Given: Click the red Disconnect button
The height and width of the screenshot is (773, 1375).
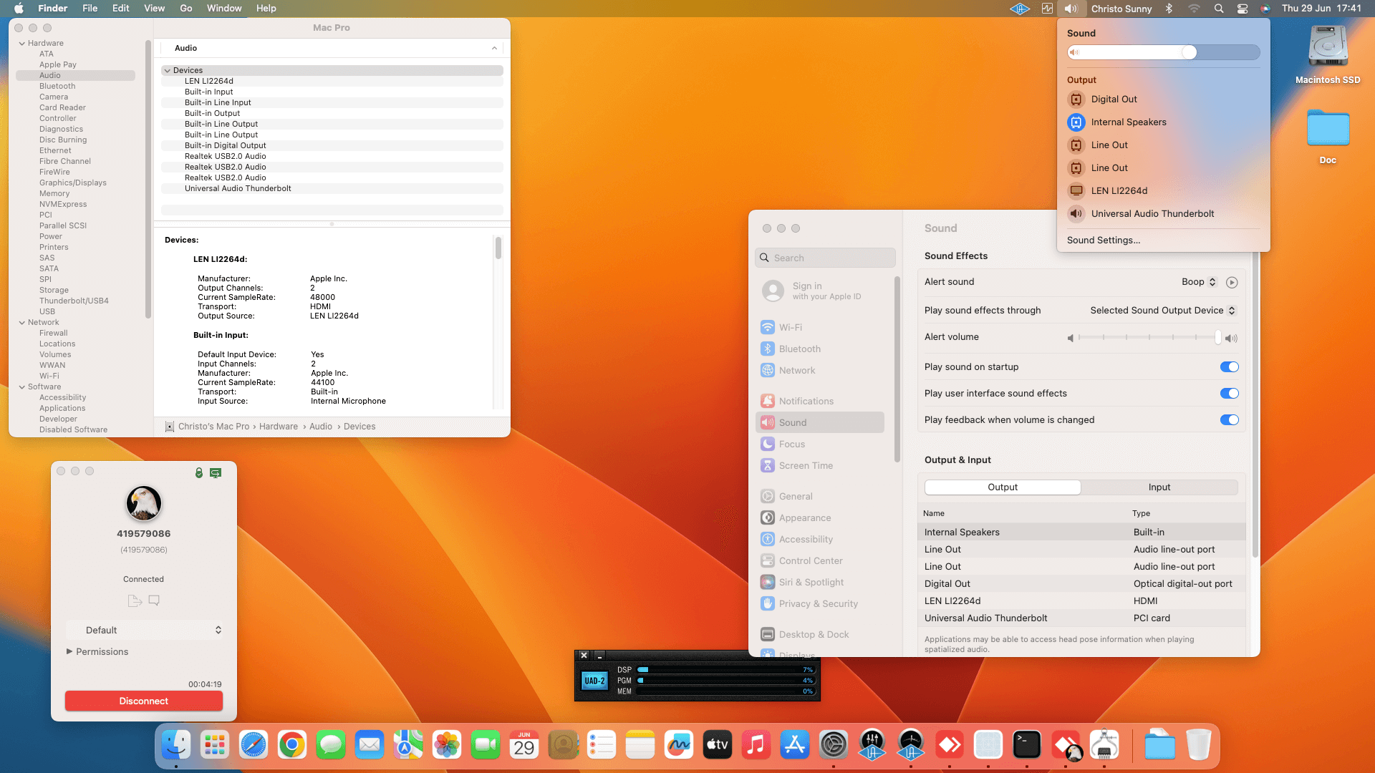Looking at the screenshot, I should click(x=144, y=701).
